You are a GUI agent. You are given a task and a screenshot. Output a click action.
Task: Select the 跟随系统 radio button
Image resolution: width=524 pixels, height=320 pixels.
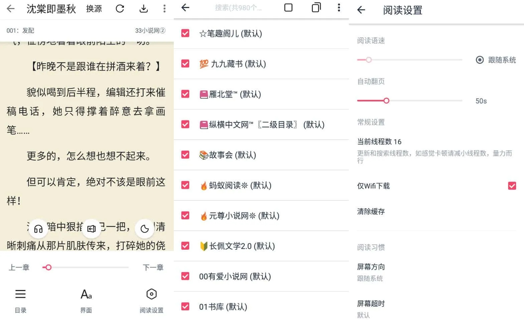tap(480, 60)
